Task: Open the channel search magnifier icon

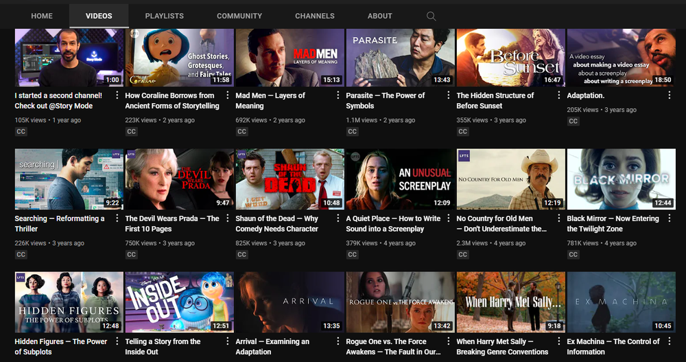Action: 431,16
